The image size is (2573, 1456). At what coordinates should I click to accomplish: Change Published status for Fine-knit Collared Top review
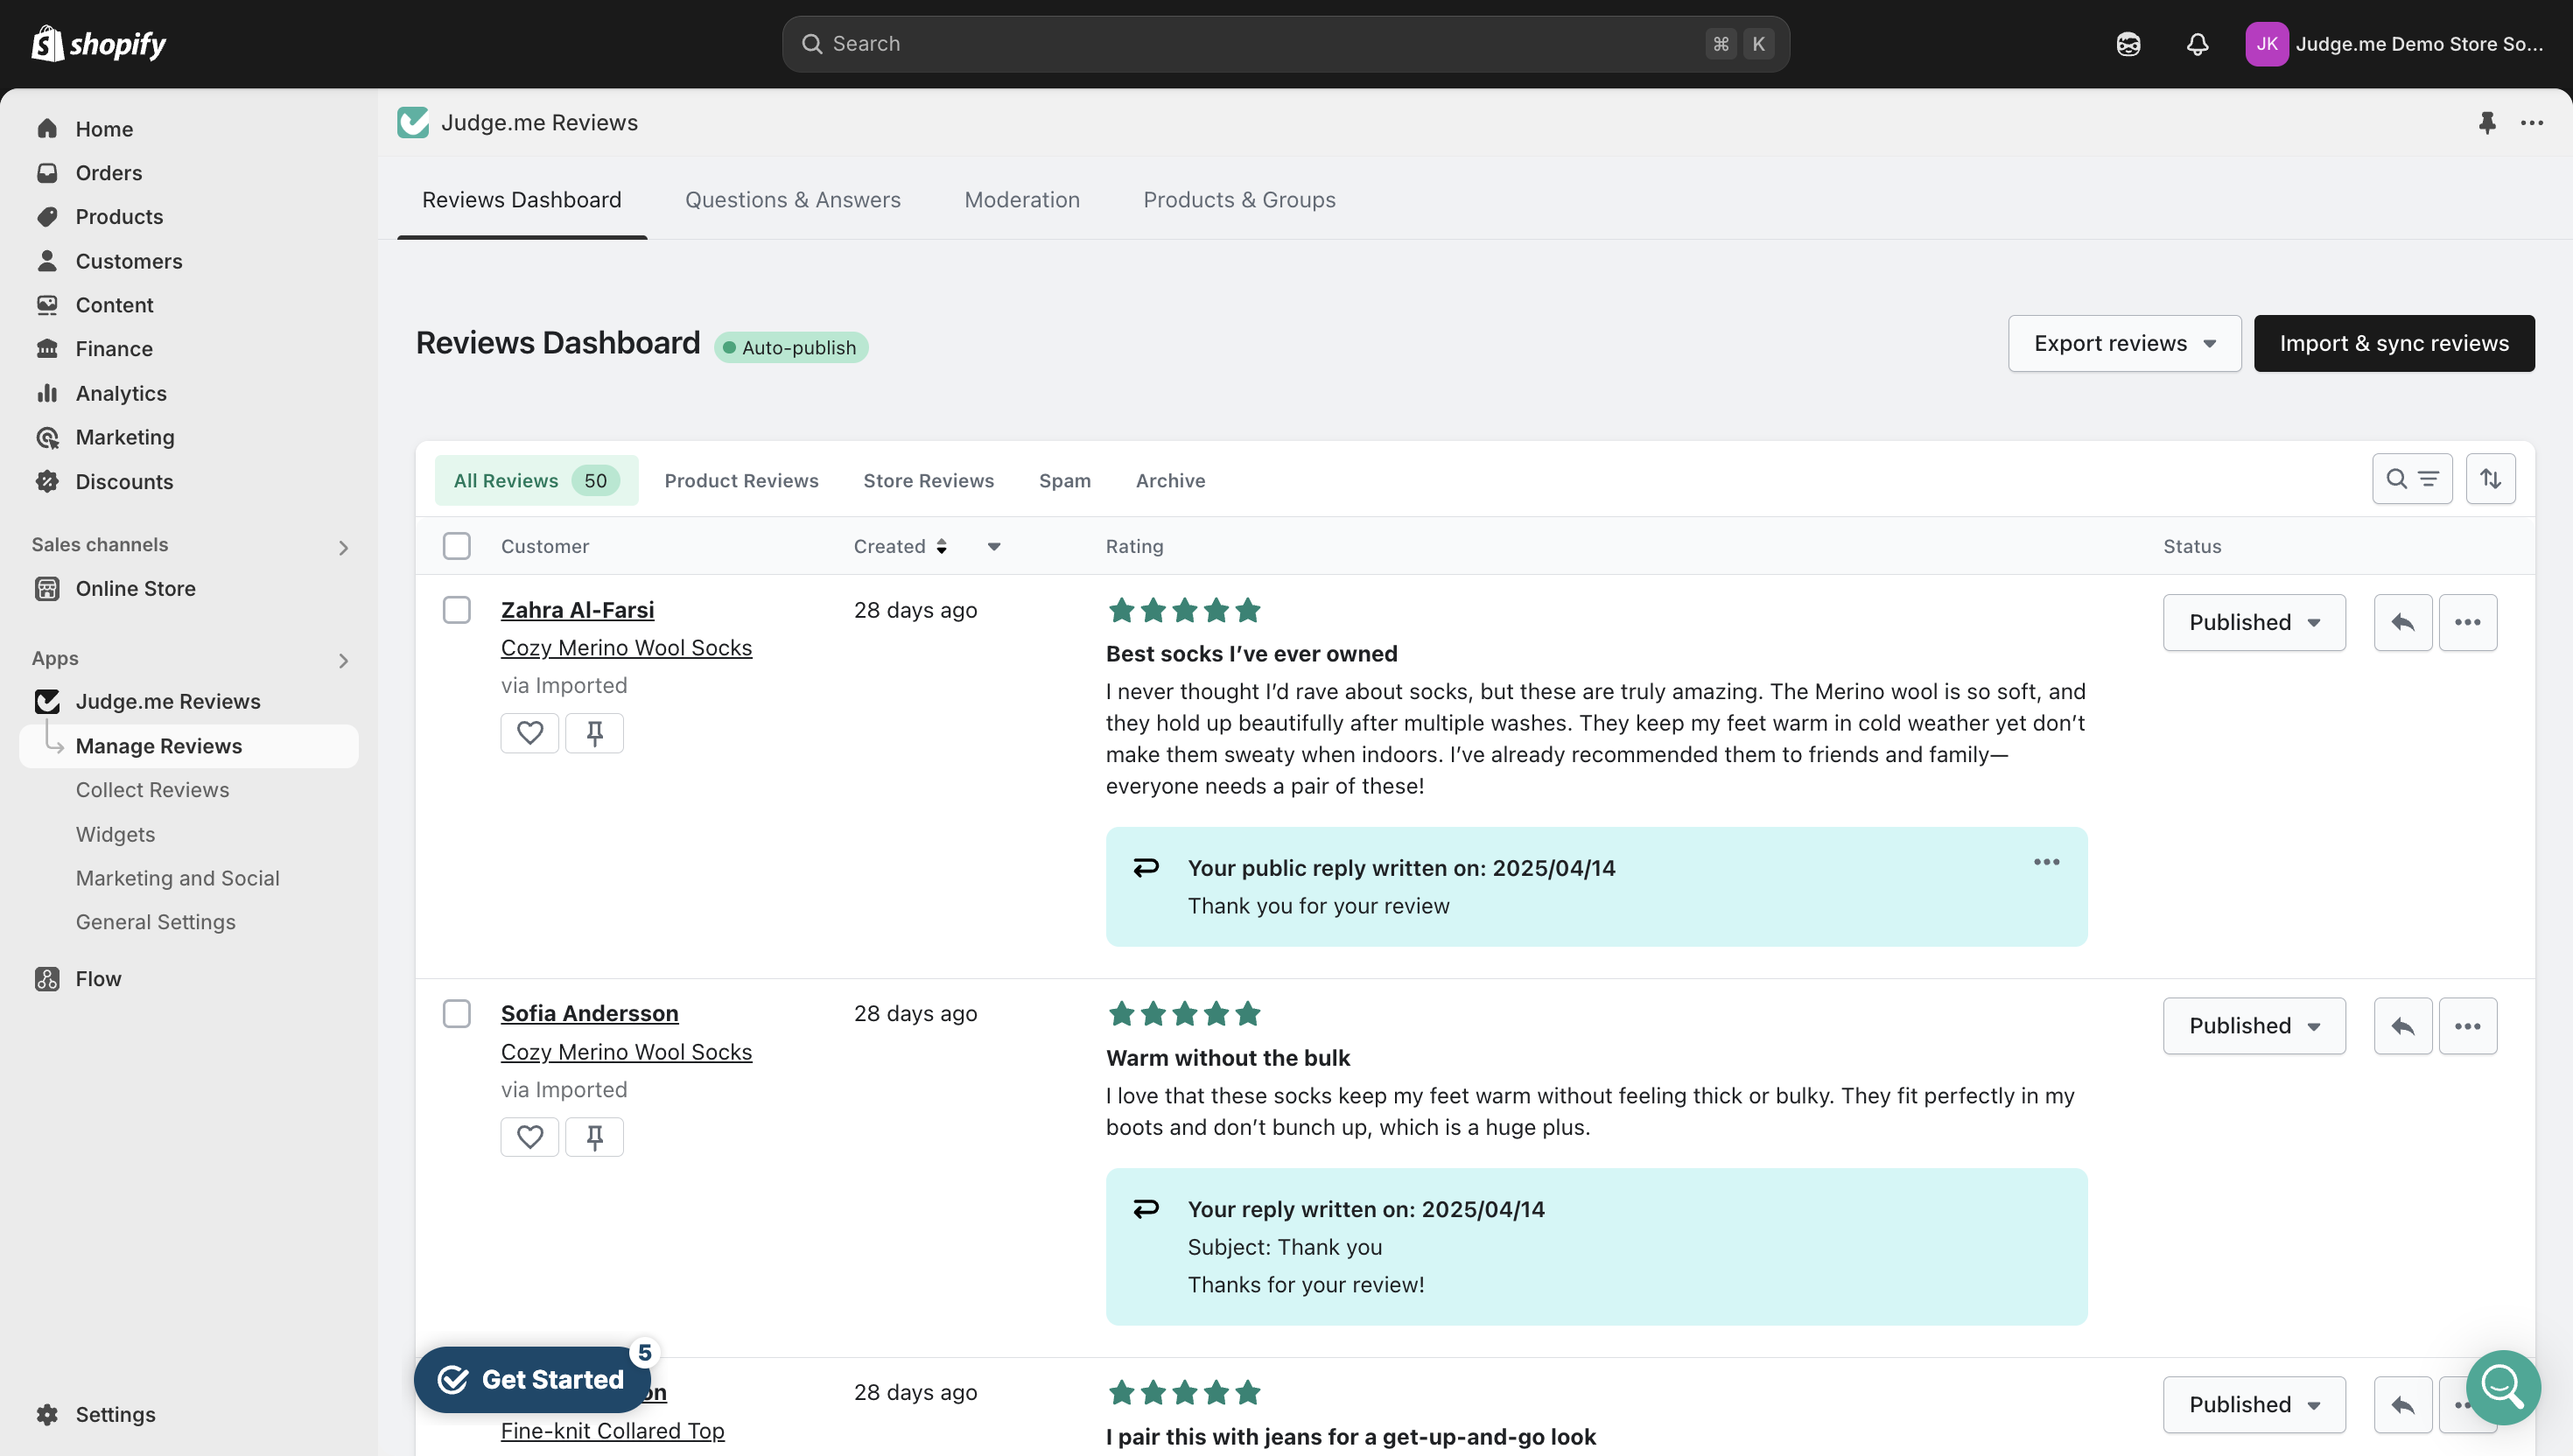pyautogui.click(x=2254, y=1405)
